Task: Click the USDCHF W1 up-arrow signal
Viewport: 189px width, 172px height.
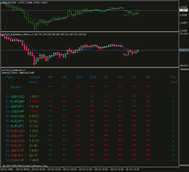Action: coord(148,111)
